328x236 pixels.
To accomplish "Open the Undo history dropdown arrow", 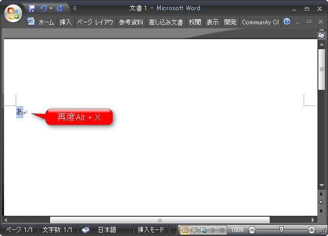I will 51,9.
